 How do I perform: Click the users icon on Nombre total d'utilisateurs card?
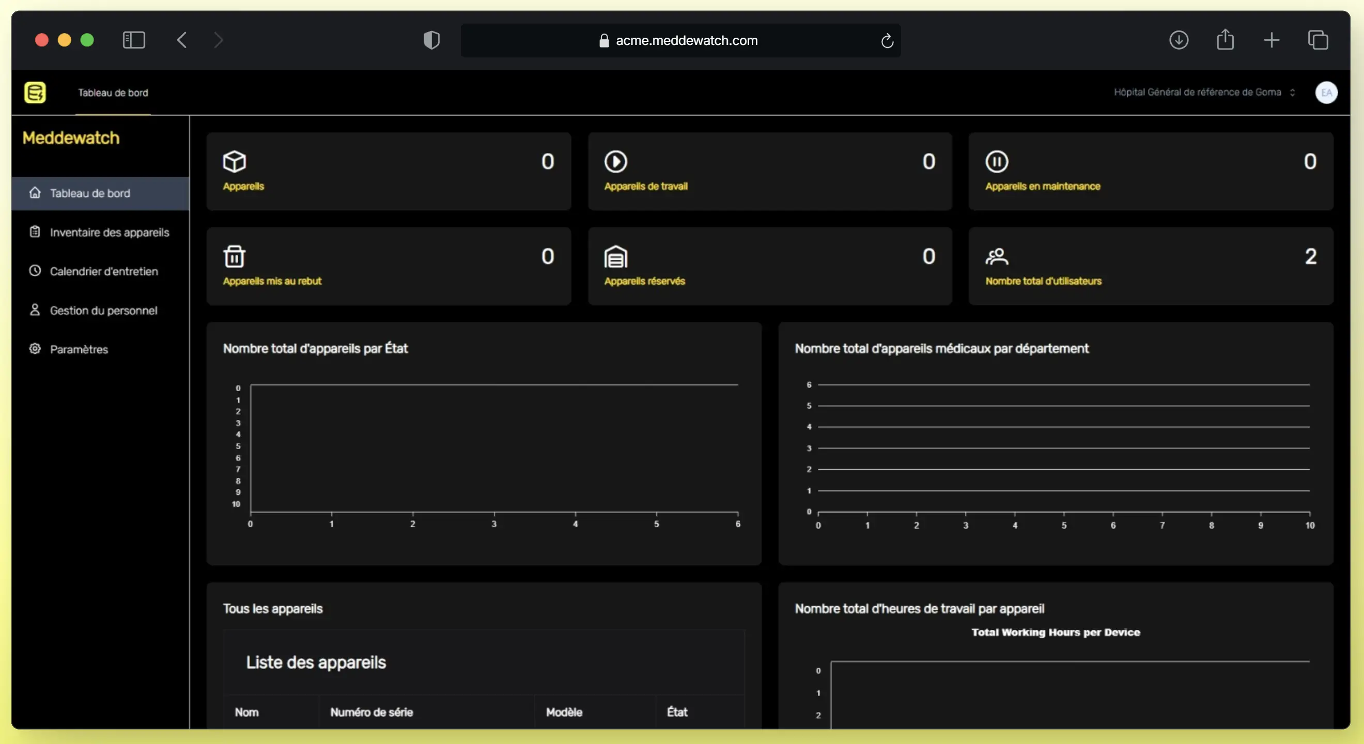997,256
